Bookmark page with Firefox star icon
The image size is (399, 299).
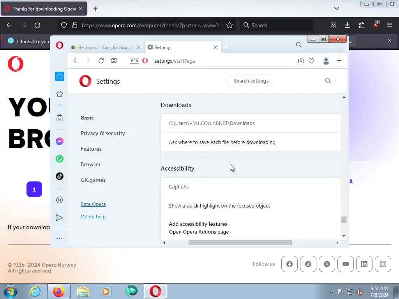coord(230,25)
